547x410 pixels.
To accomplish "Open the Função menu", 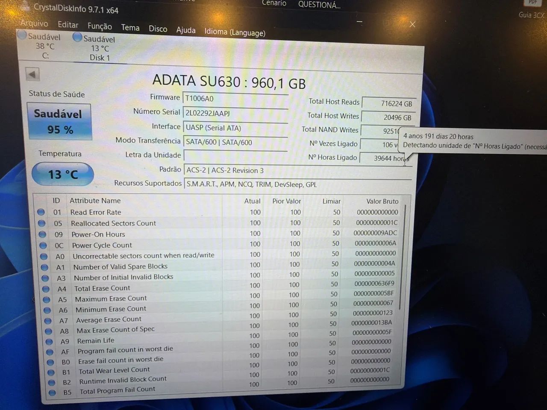I will [x=100, y=26].
